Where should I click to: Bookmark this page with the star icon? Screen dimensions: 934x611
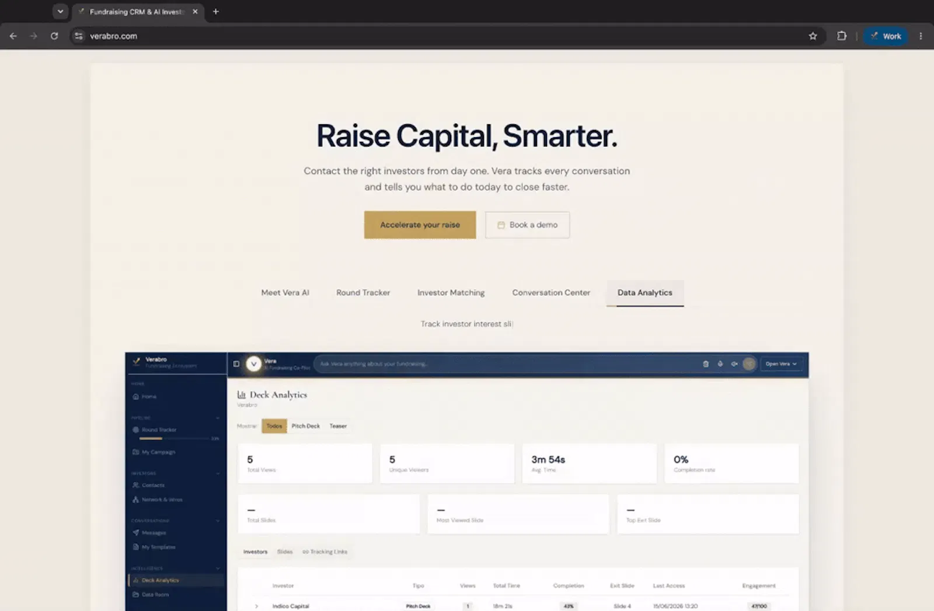click(813, 36)
